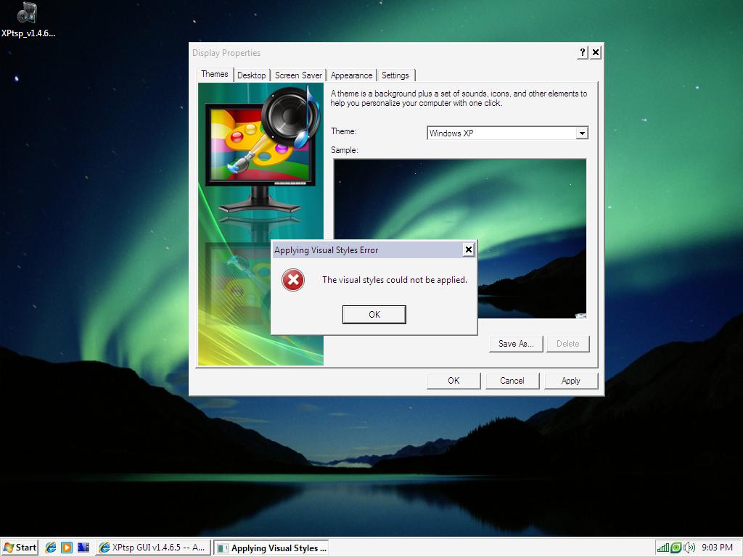Screen dimensions: 743x557
Task: Click the 'Display Properties' window title
Action: pyautogui.click(x=226, y=53)
